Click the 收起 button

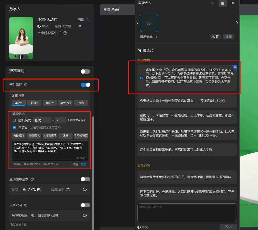[x=216, y=37]
